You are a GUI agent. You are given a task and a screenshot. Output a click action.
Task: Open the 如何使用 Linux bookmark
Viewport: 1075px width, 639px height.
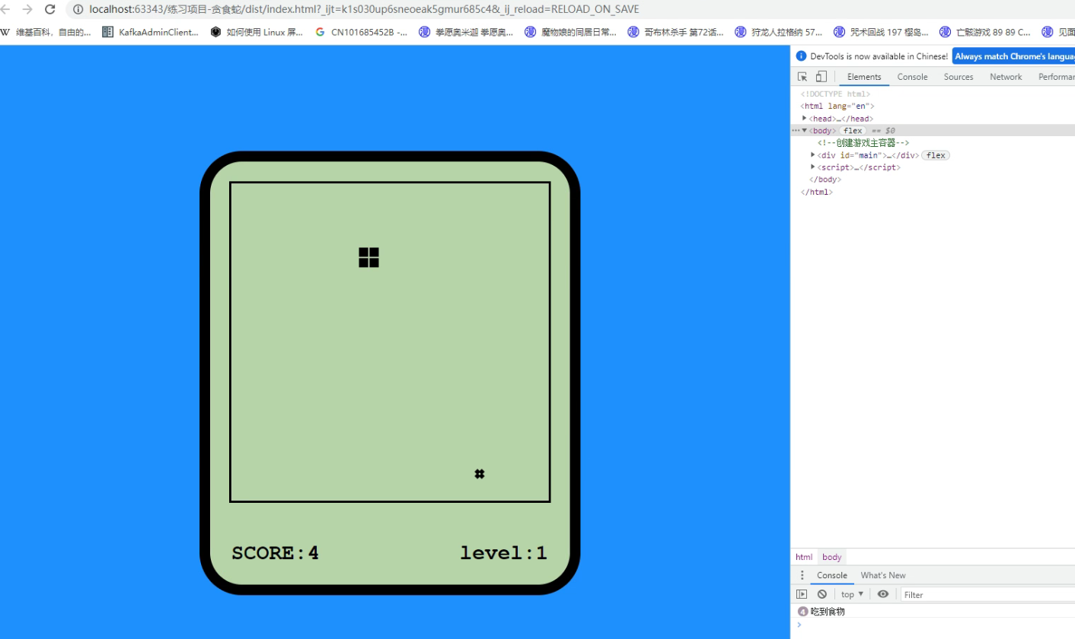(257, 32)
